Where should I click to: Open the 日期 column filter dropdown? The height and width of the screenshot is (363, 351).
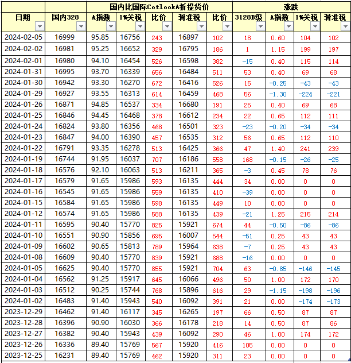39,26
